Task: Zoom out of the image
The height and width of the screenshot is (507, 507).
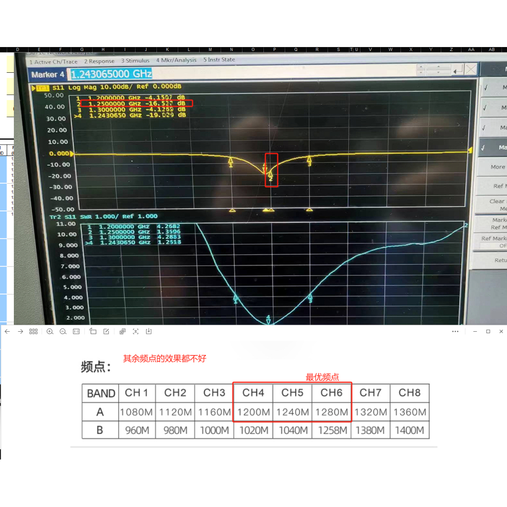Action: 63,331
